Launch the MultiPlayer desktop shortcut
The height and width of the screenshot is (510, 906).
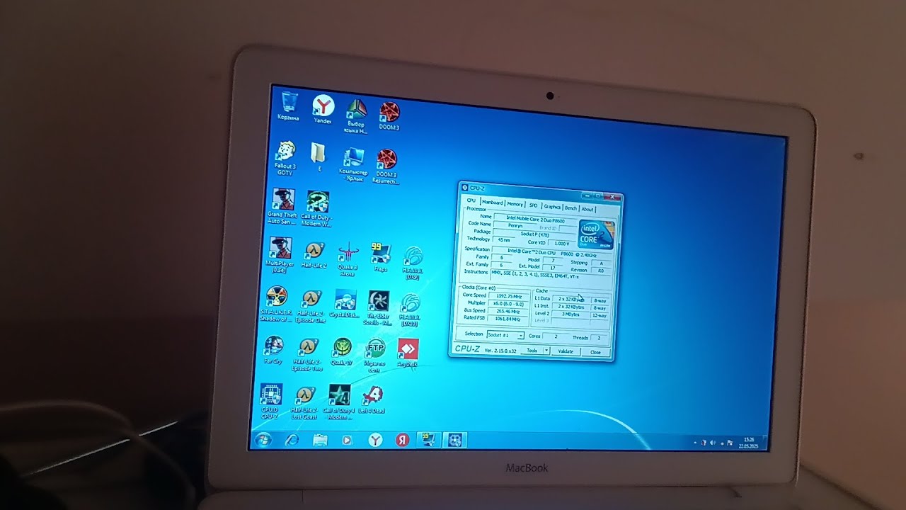[x=280, y=256]
